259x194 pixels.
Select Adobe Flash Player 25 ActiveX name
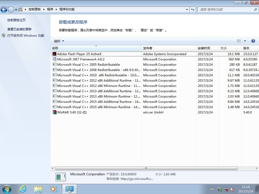coord(79,54)
